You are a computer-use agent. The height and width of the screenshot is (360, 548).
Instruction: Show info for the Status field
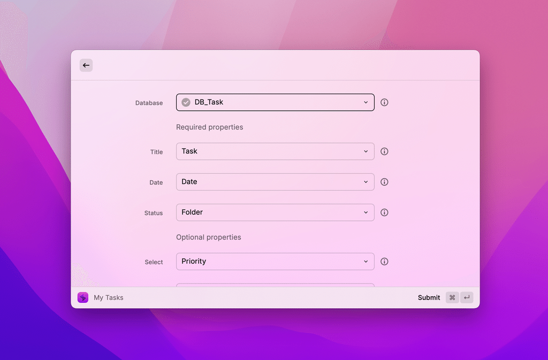(x=384, y=212)
